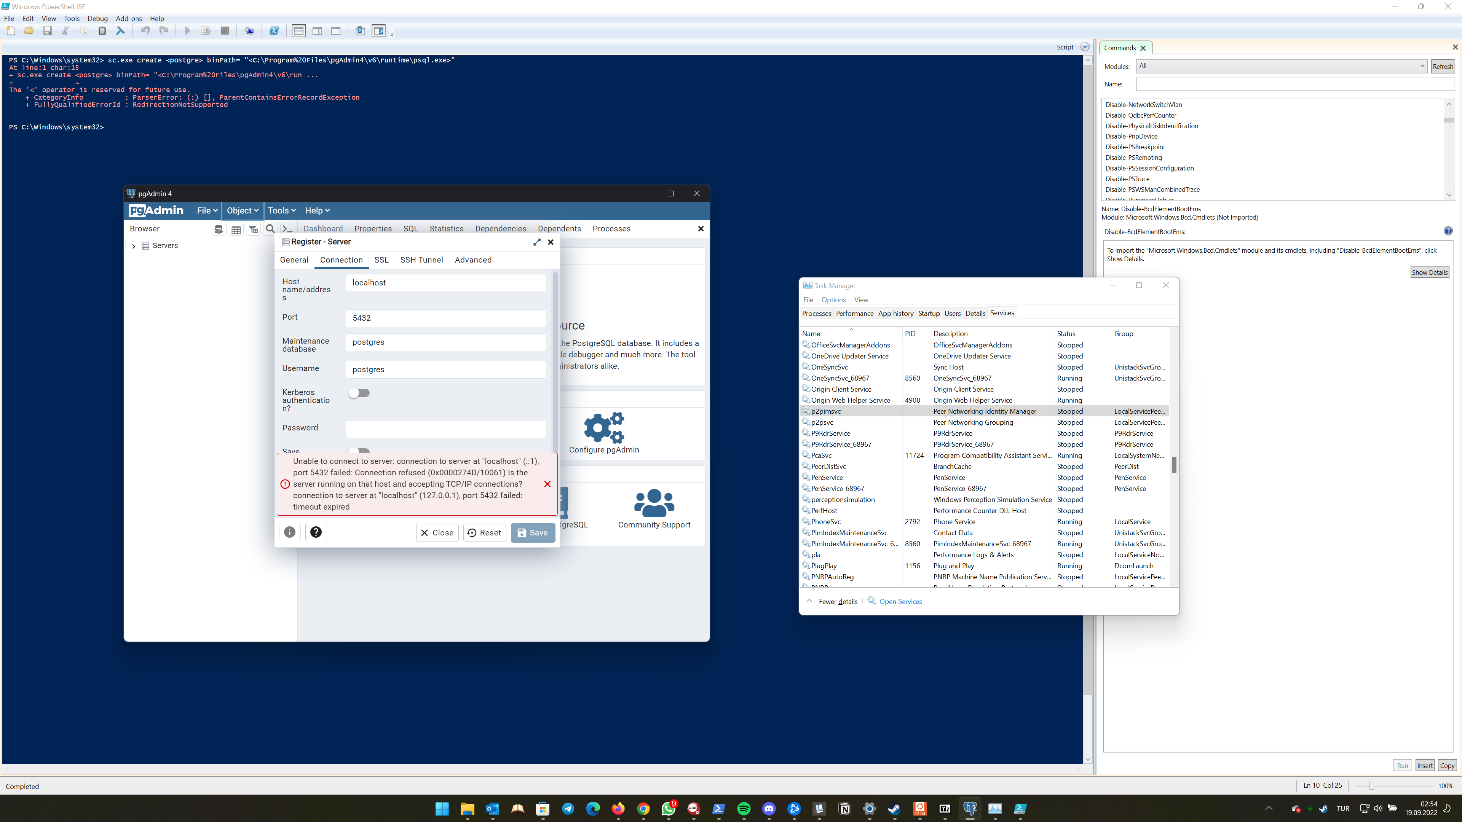The width and height of the screenshot is (1462, 822).
Task: Expand the Servers tree node
Action: pos(133,246)
